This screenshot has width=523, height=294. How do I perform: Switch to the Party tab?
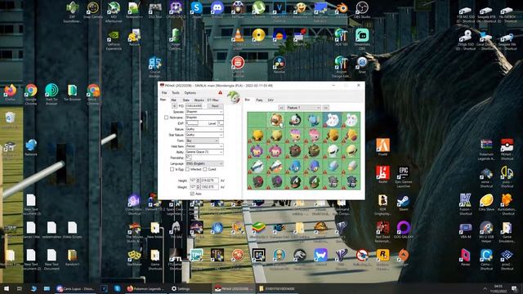(x=260, y=100)
